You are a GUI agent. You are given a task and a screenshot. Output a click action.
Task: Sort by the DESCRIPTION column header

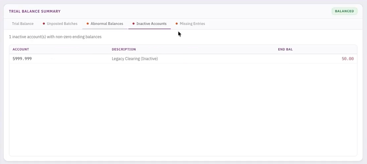[x=124, y=49]
